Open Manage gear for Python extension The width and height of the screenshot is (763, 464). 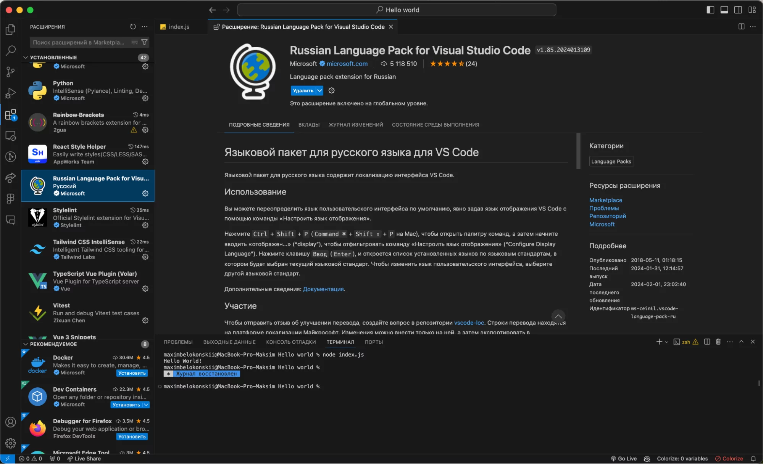click(145, 98)
